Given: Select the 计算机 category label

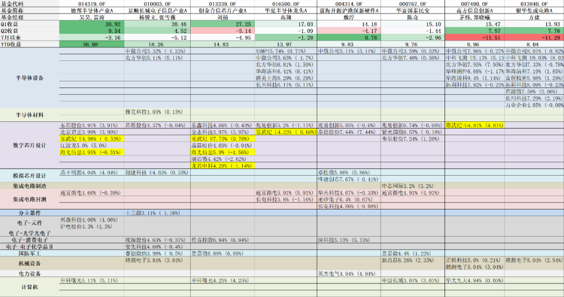Looking at the screenshot, I should [29, 287].
